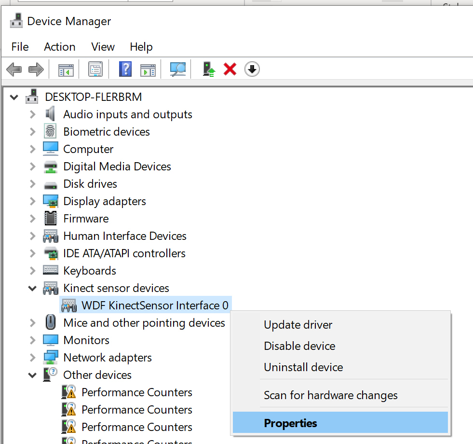Expand the Disk drives node

tap(33, 184)
